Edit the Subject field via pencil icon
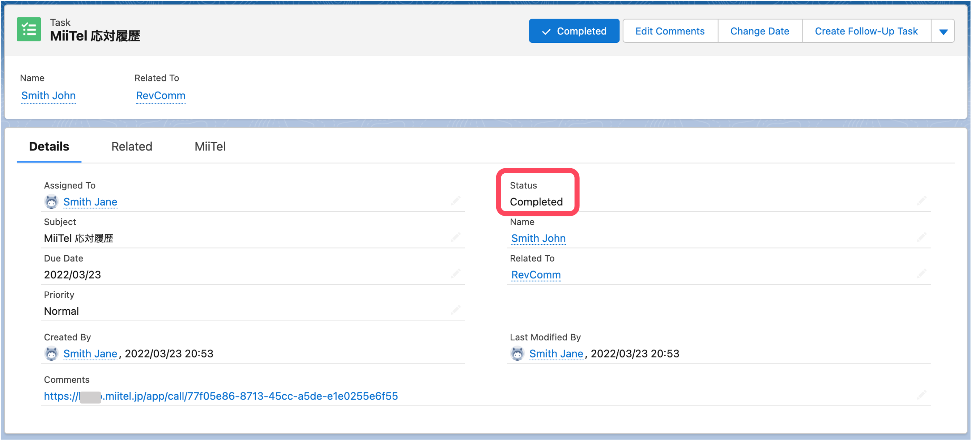 [x=456, y=237]
